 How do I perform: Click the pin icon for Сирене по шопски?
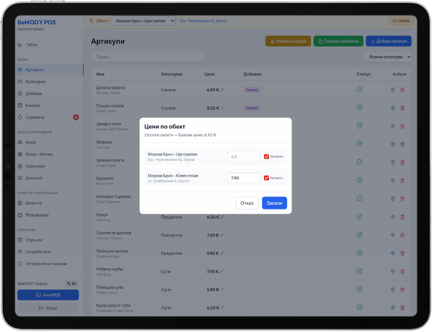pos(393,235)
